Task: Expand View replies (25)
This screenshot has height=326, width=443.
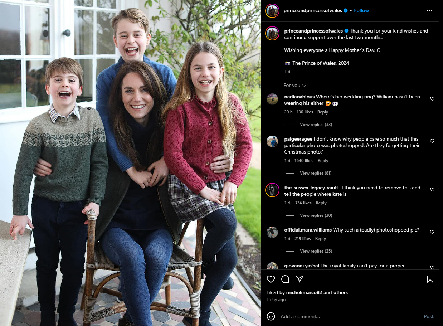Action: pyautogui.click(x=316, y=251)
